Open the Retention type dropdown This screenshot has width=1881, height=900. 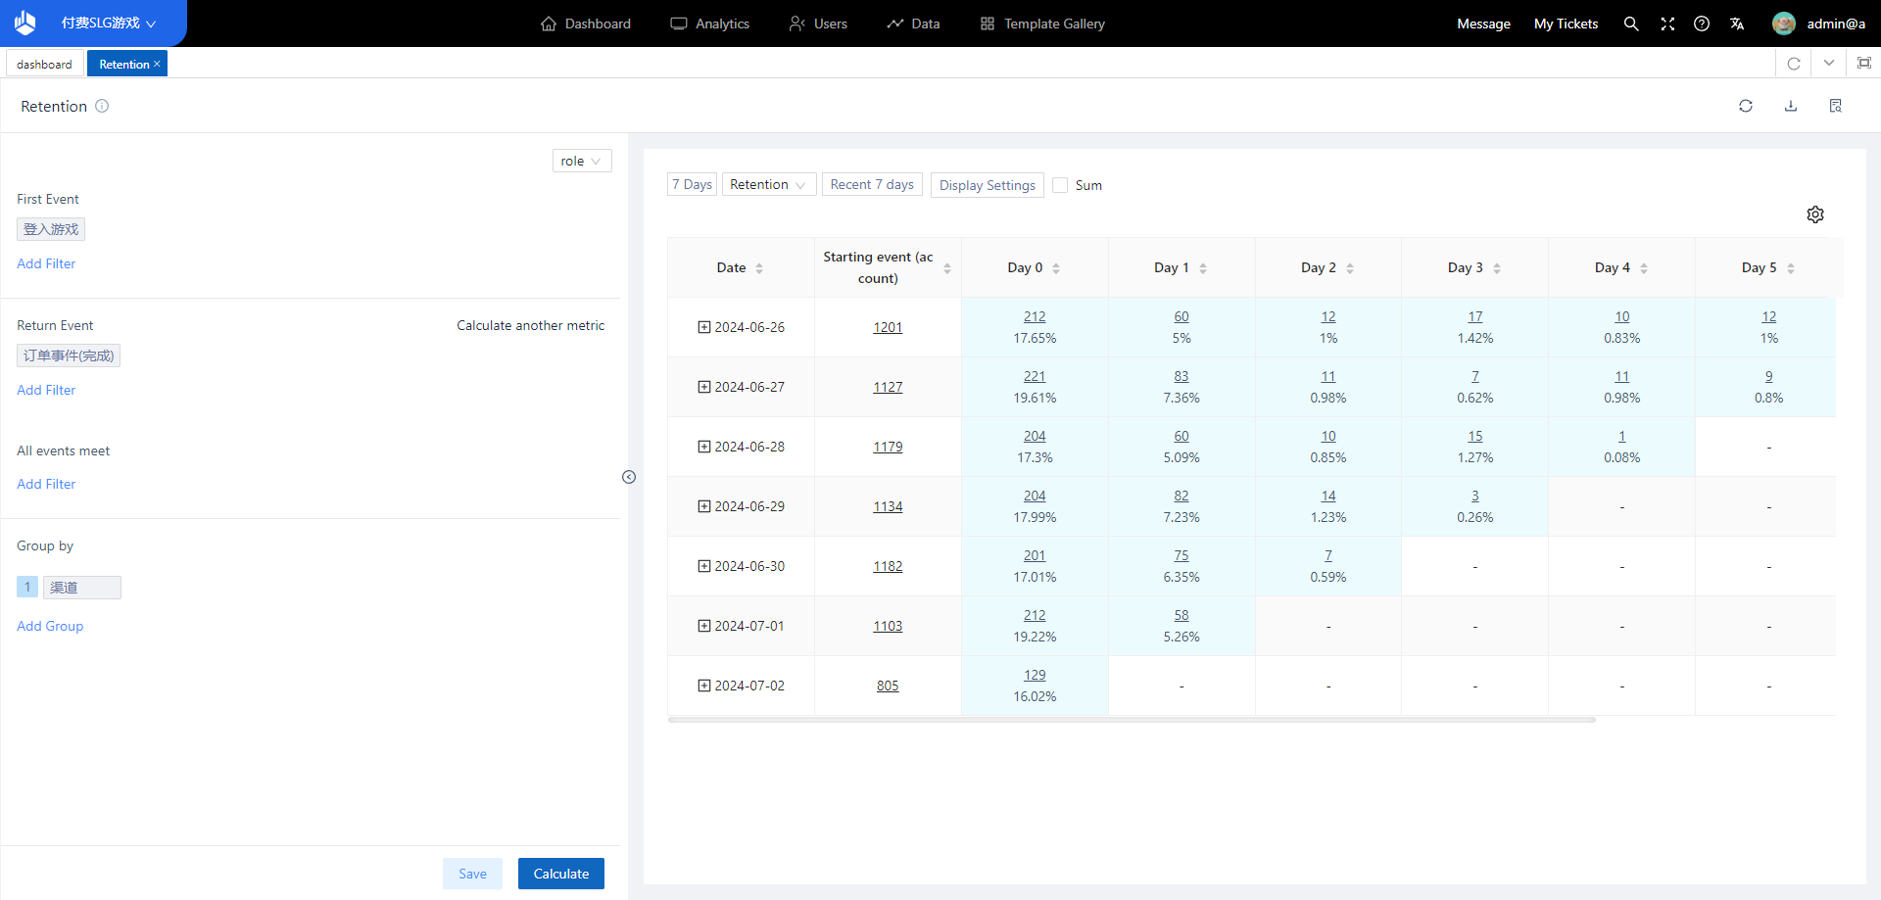pos(768,184)
